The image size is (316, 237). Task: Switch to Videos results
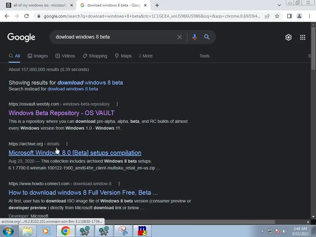(65, 56)
